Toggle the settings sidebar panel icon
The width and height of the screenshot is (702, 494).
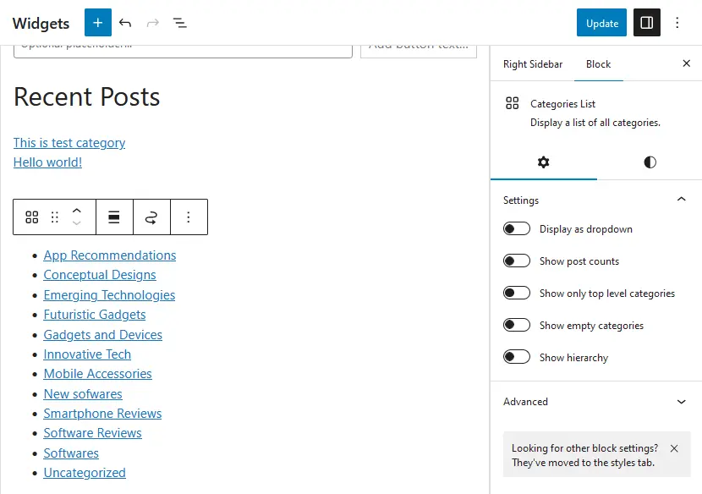pos(646,23)
